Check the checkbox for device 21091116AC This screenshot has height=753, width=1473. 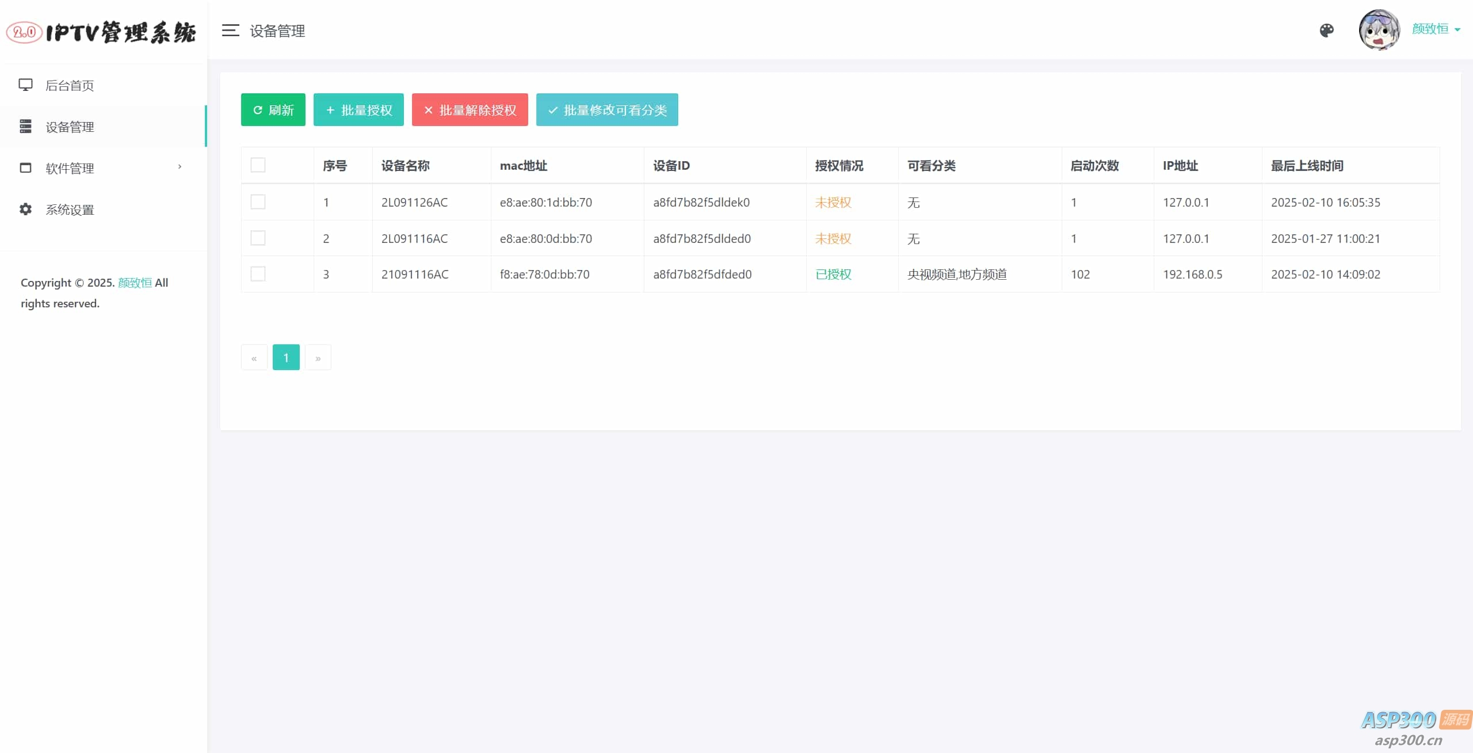coord(258,274)
